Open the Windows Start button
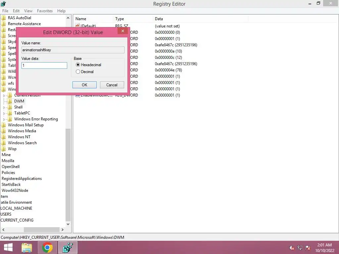 [x=8, y=247]
